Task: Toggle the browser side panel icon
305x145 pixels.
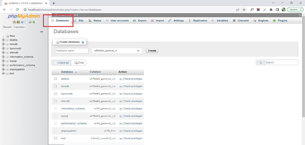Action: 277,10
